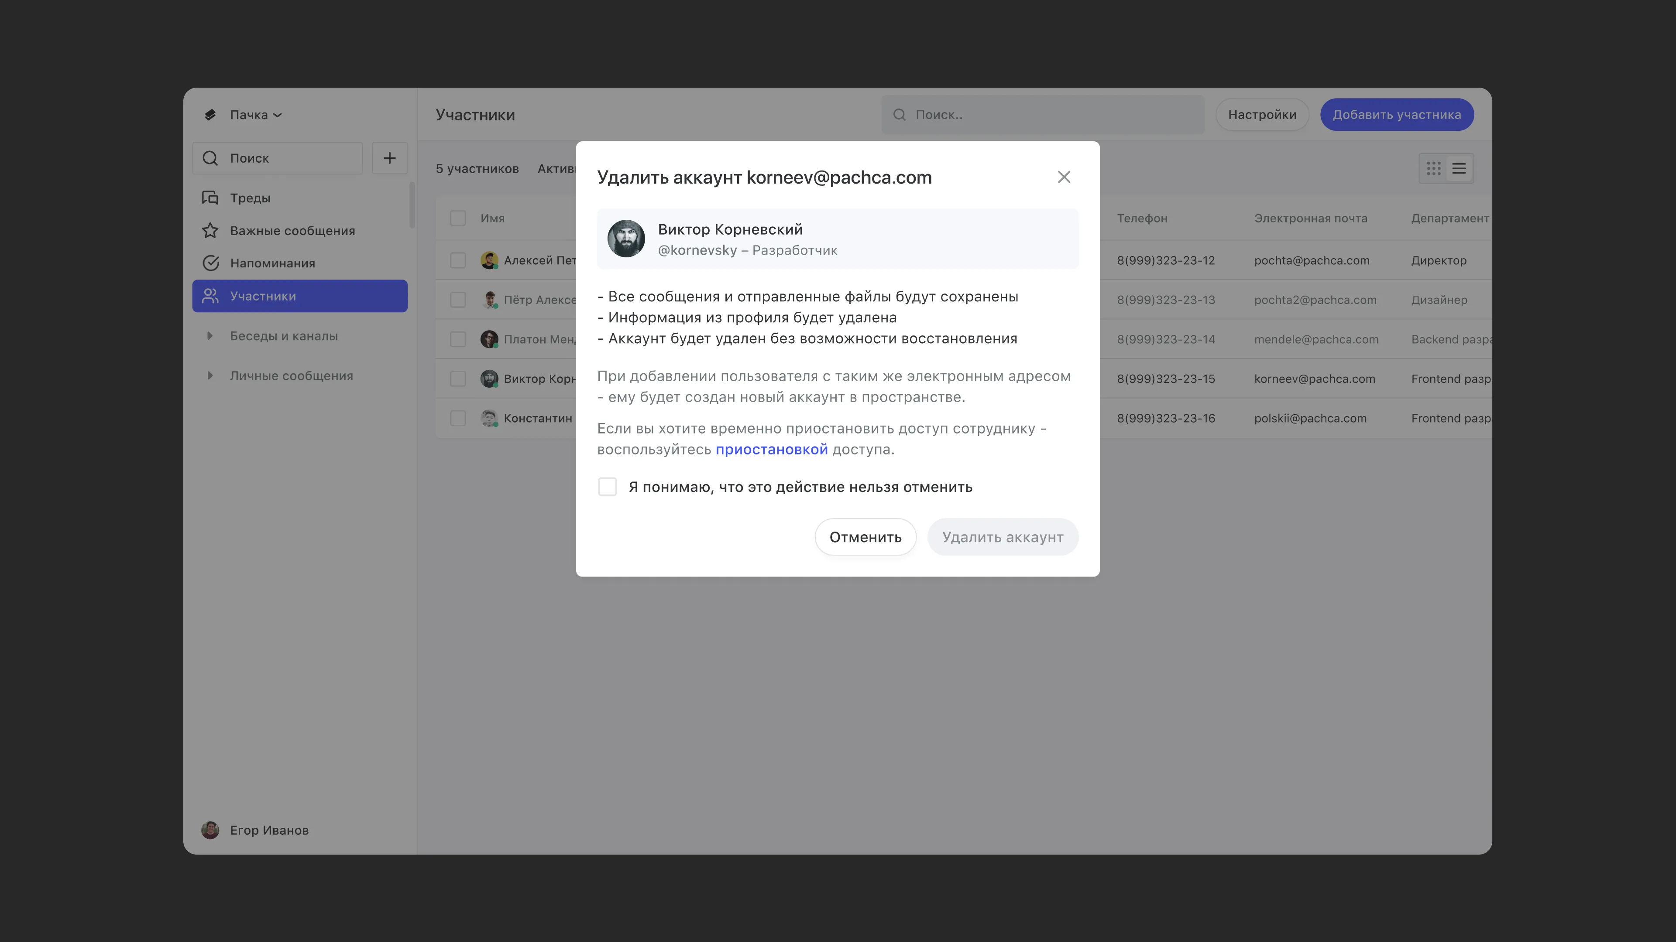The height and width of the screenshot is (942, 1676).
Task: Click the Threads chat-bubble icon in sidebar
Action: coord(209,198)
